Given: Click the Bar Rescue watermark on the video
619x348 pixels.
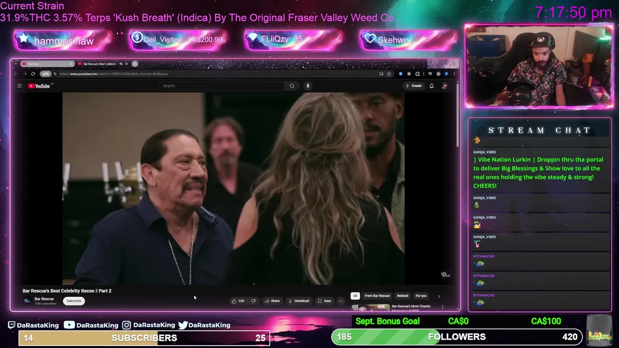Looking at the screenshot, I should [x=445, y=275].
